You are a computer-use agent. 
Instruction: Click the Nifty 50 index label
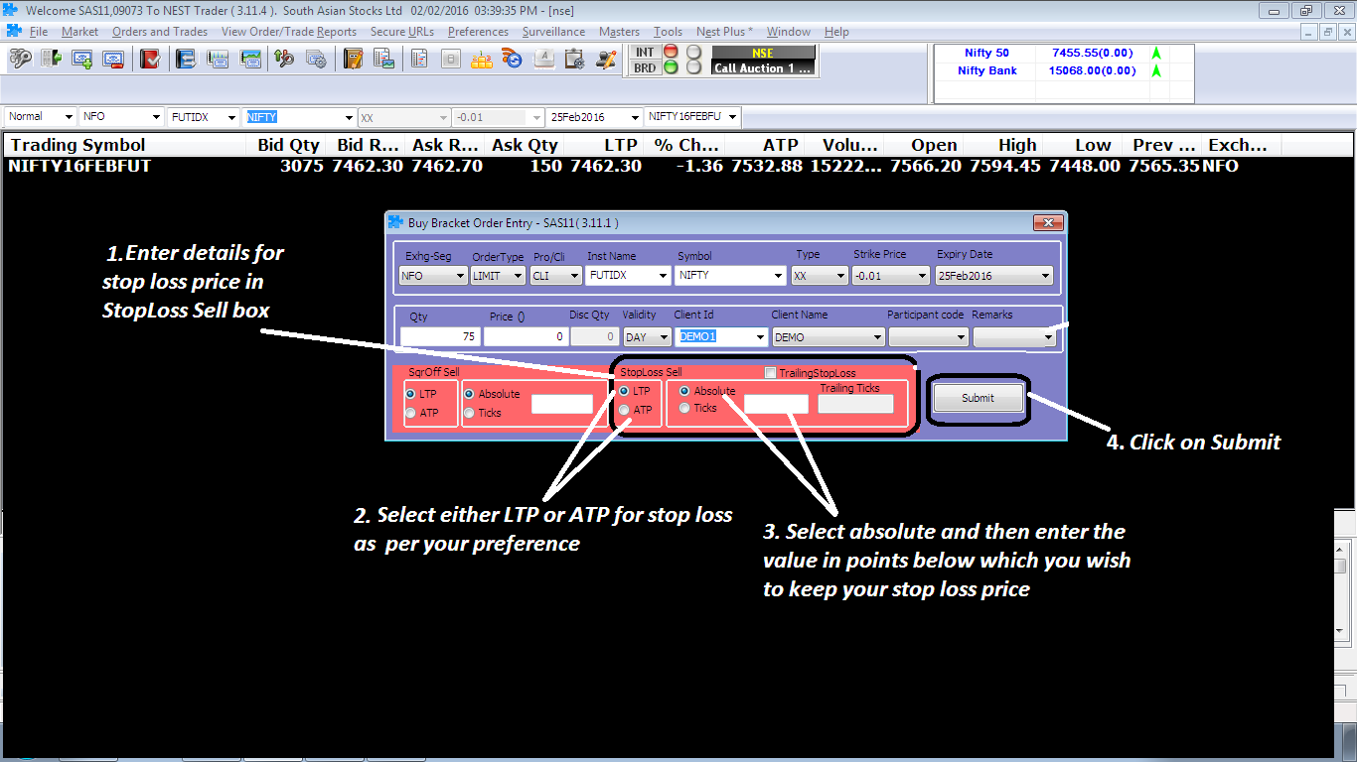pos(986,53)
